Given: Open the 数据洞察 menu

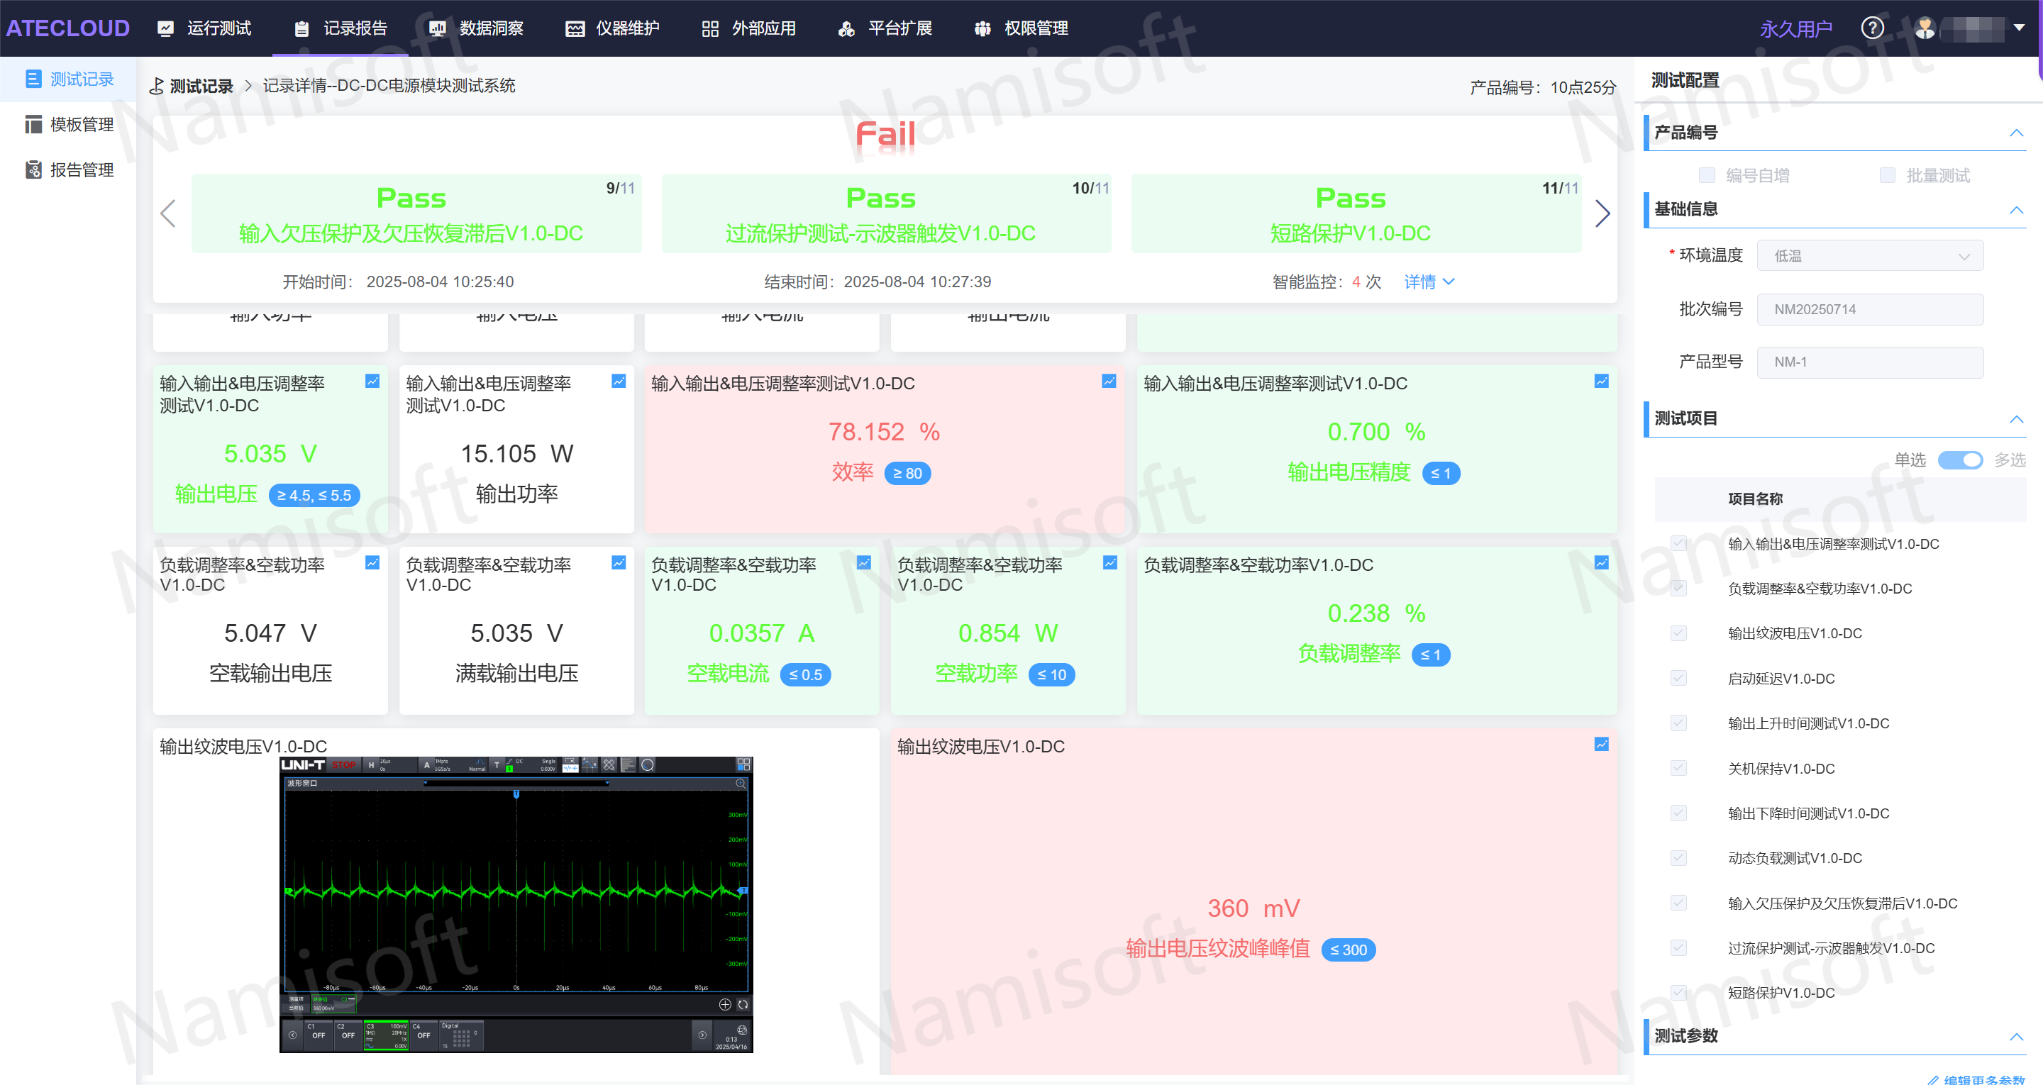Looking at the screenshot, I should [x=477, y=28].
